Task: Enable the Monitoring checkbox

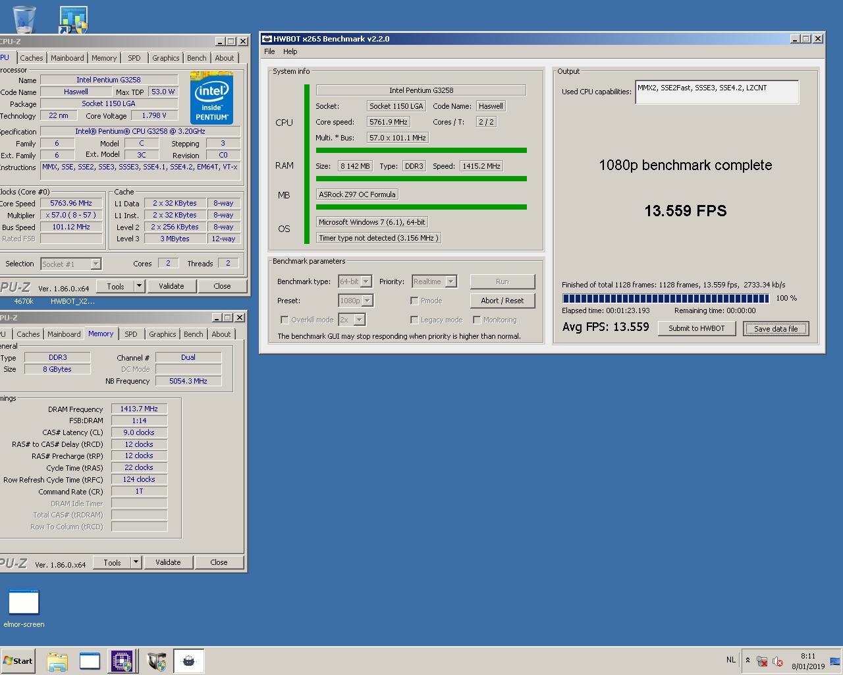Action: tap(477, 320)
